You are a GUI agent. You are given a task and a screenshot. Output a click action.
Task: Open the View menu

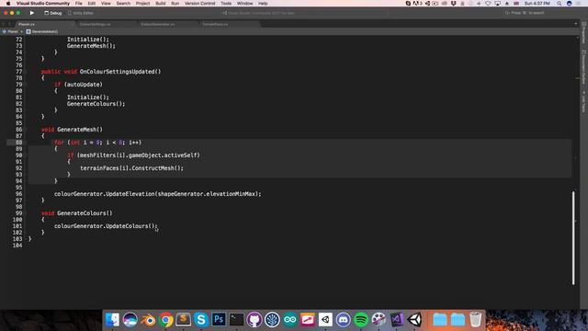click(x=106, y=4)
